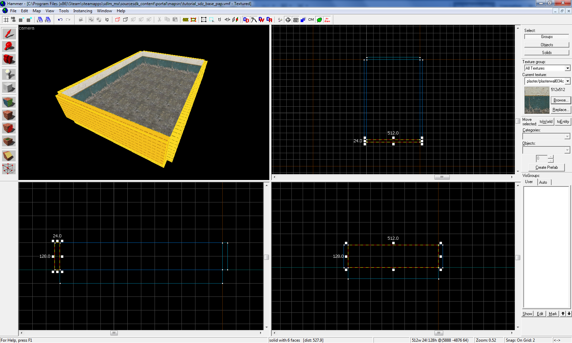This screenshot has width=572, height=343.
Task: Expand the Texture group dropdown
Action: click(568, 68)
